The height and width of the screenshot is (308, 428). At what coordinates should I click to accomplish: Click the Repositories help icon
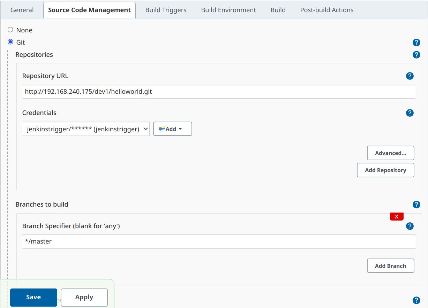tap(416, 55)
